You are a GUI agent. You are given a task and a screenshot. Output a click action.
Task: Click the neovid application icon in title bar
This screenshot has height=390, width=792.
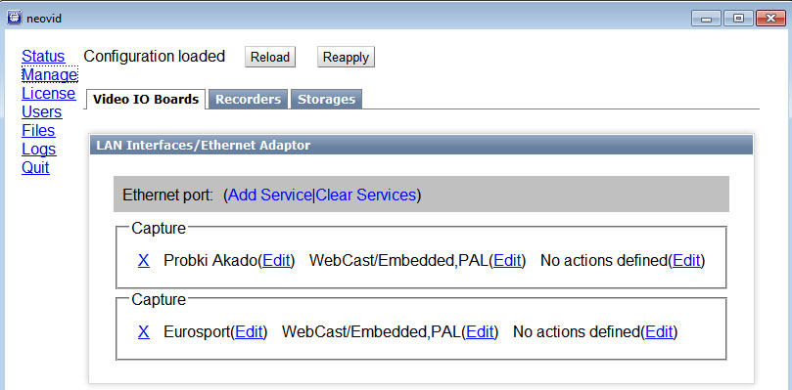(14, 19)
